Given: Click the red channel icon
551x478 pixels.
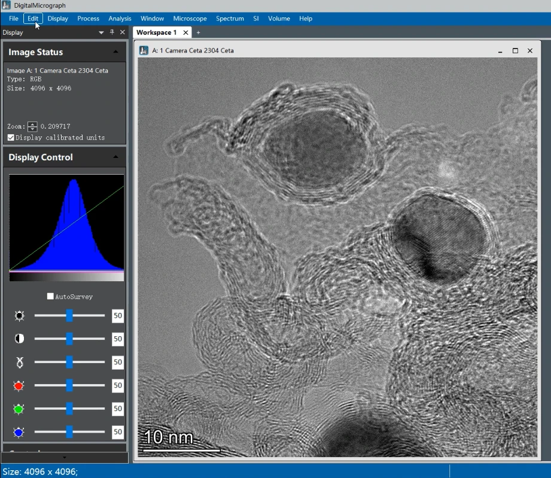Looking at the screenshot, I should [19, 386].
